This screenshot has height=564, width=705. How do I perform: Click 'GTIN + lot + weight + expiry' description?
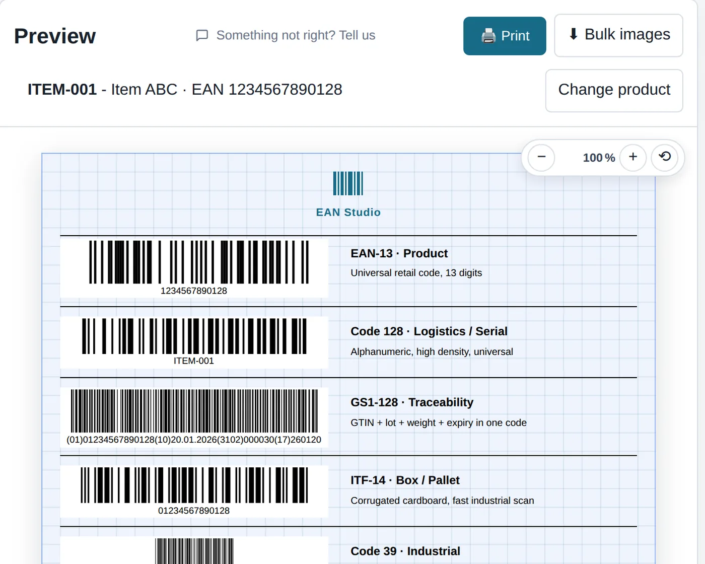[x=439, y=422]
